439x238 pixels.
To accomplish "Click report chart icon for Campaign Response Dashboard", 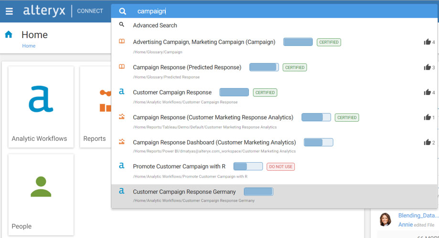I will pyautogui.click(x=122, y=142).
